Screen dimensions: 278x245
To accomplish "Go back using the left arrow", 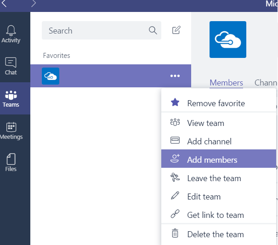I will pos(5,4).
